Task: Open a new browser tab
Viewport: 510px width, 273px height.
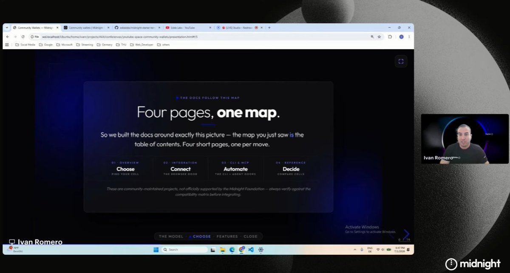Action: point(269,28)
